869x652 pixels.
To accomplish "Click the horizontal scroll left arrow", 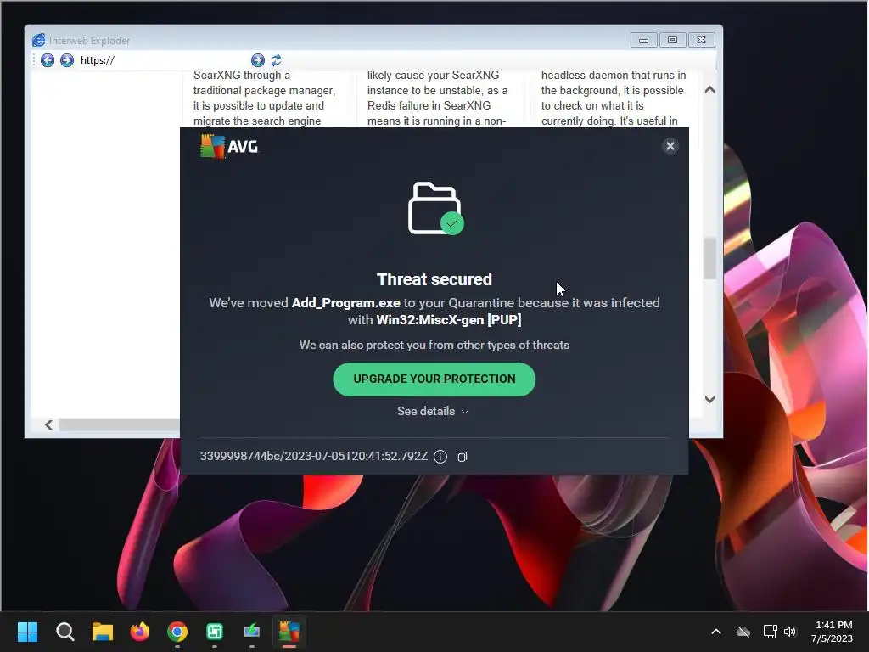I will (x=48, y=424).
